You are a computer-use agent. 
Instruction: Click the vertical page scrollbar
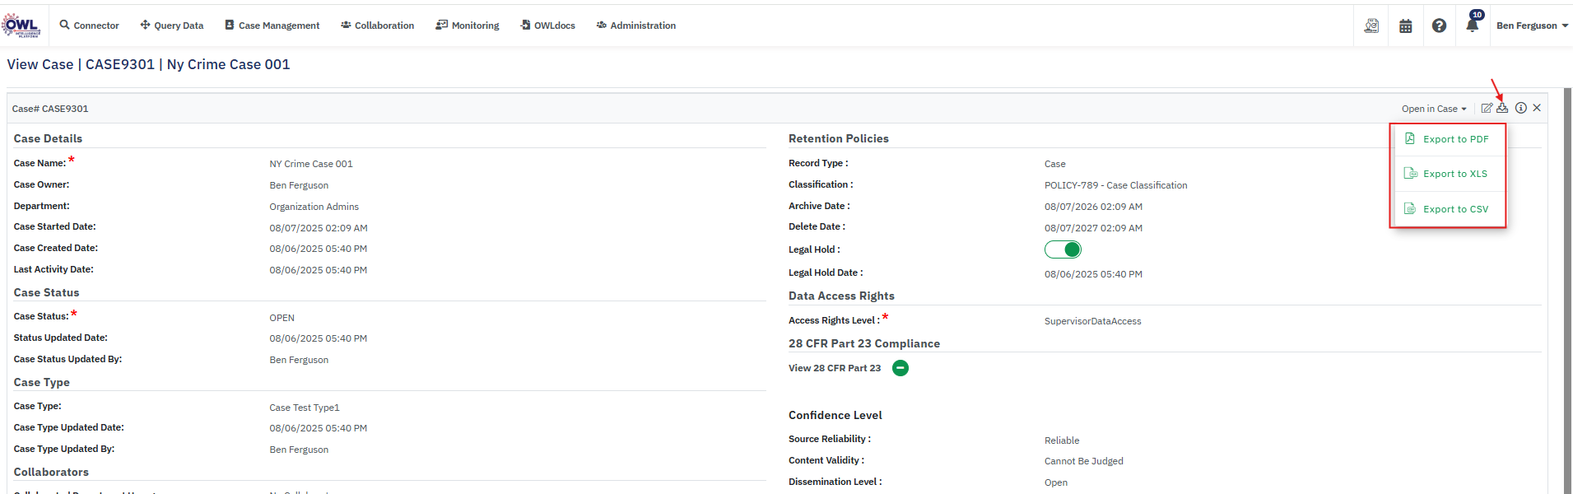(x=1567, y=288)
